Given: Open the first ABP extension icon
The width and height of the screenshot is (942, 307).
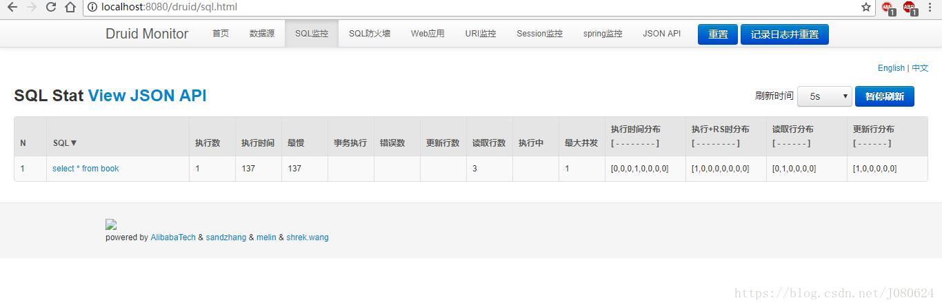Looking at the screenshot, I should 888,8.
